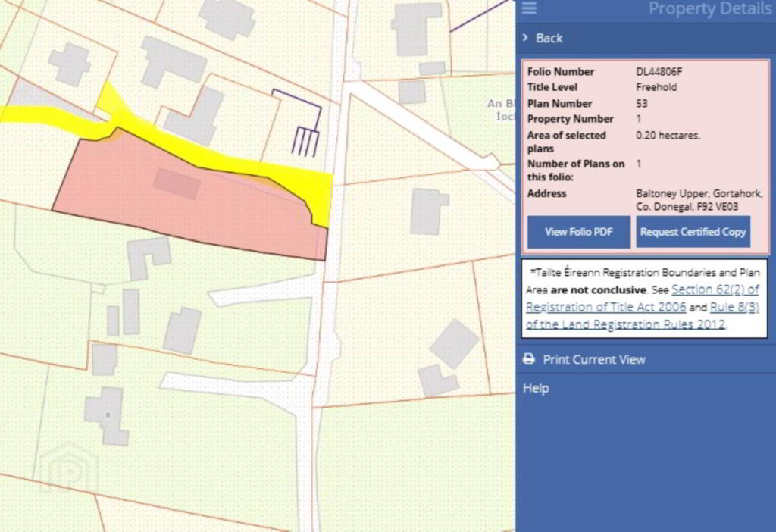Click the building inside the pink parcel
Image resolution: width=776 pixels, height=532 pixels.
click(x=177, y=183)
